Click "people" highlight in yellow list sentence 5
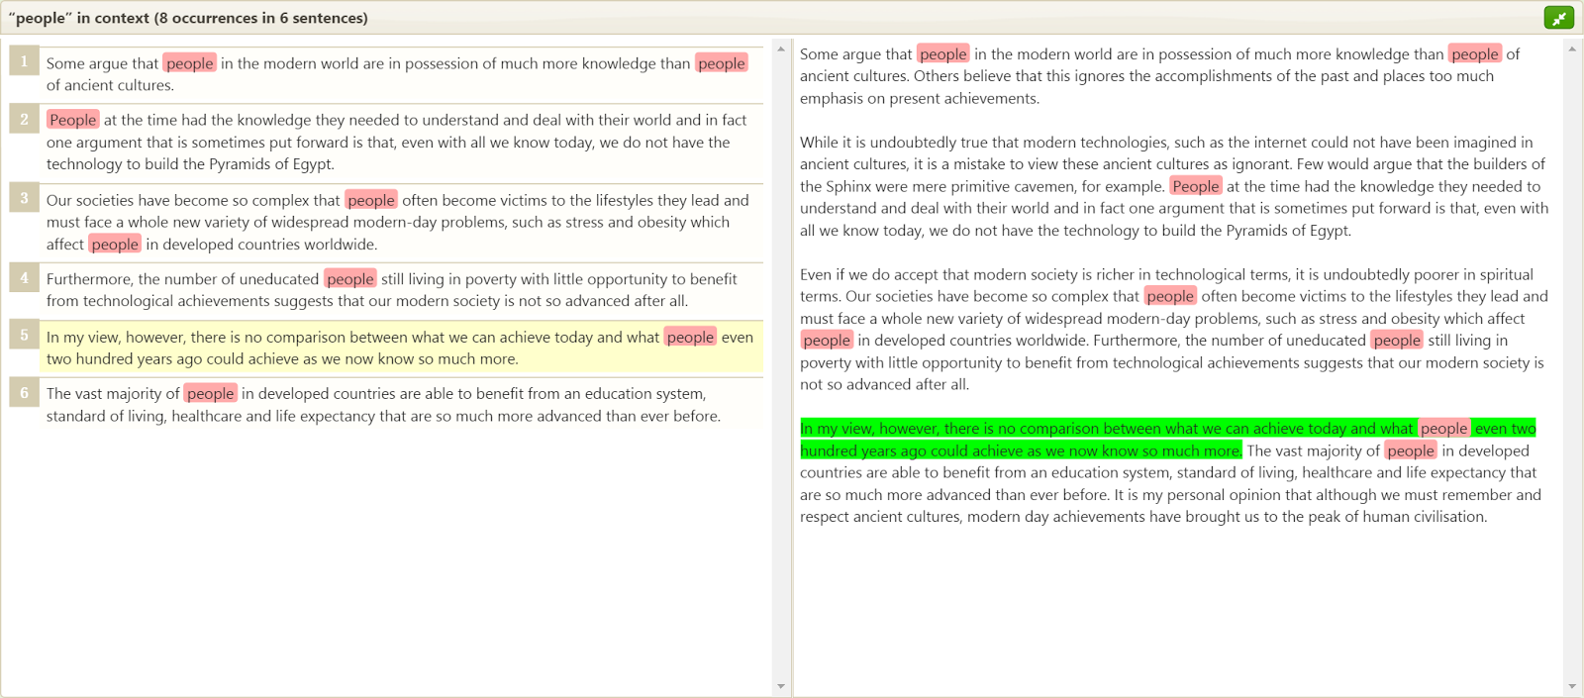 click(690, 337)
